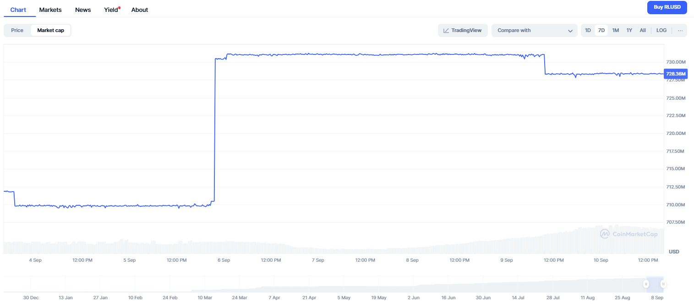Click the 8 Sep date label
Viewport: 694px width, 307px height.
tap(412, 260)
